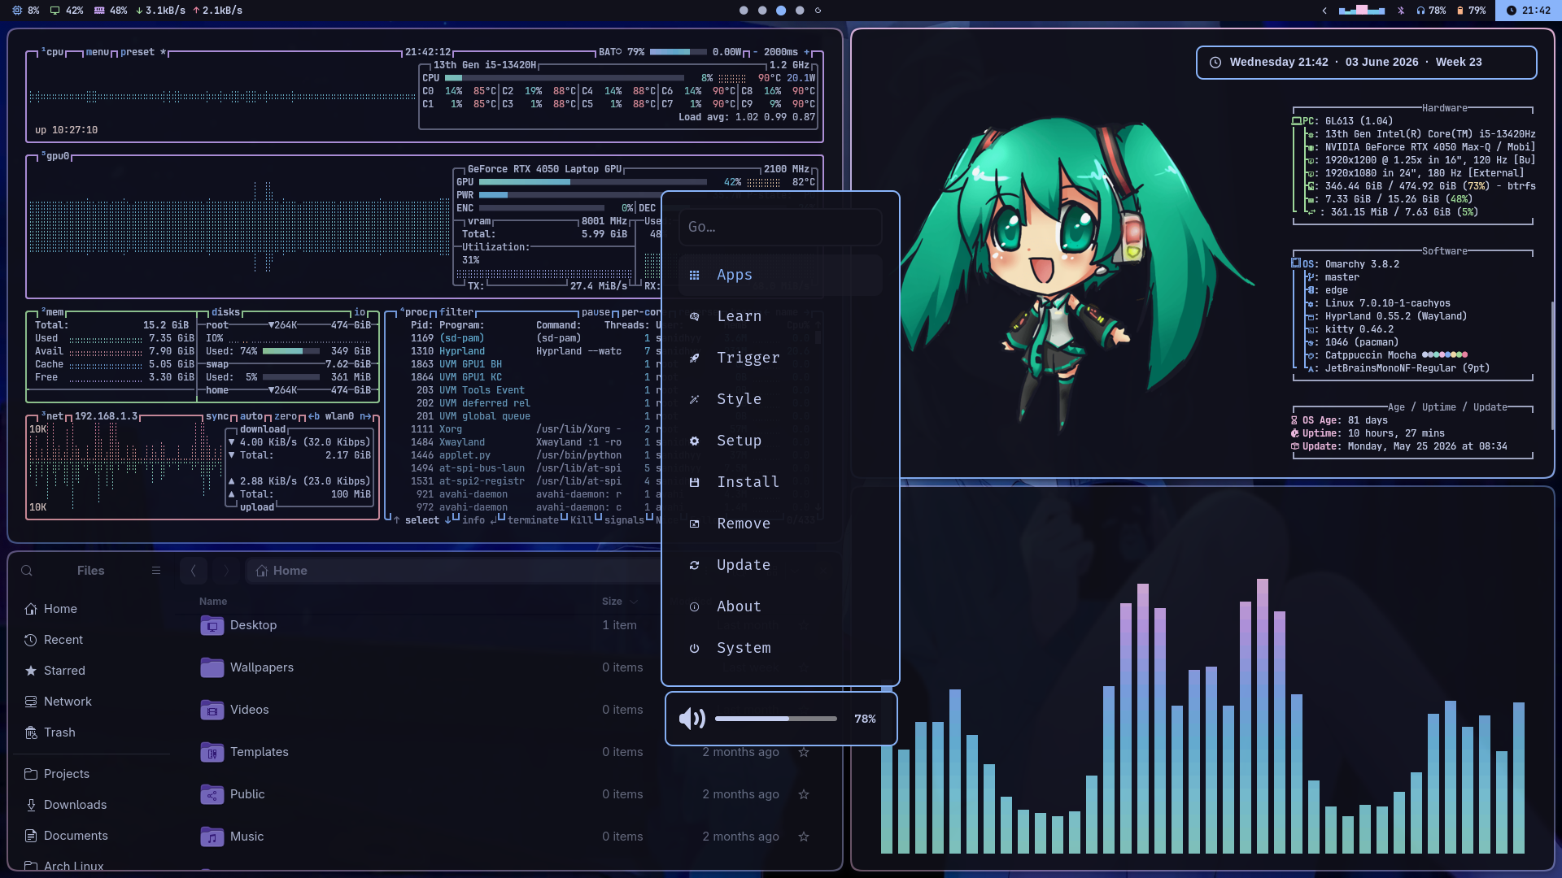Click the top bar Bluetooth icon
The height and width of the screenshot is (878, 1562).
[x=1401, y=11]
